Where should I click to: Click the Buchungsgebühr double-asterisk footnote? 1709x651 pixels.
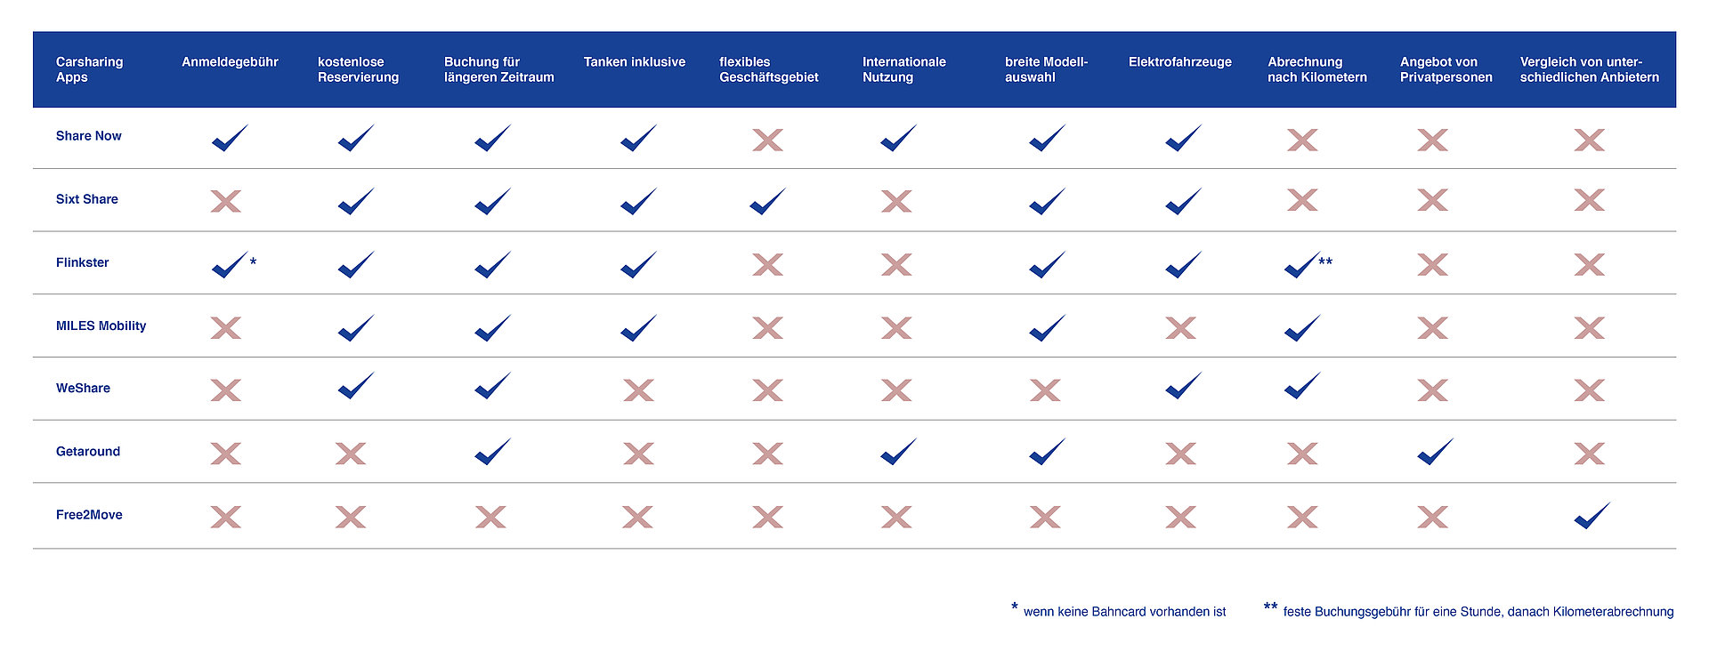point(1478,612)
